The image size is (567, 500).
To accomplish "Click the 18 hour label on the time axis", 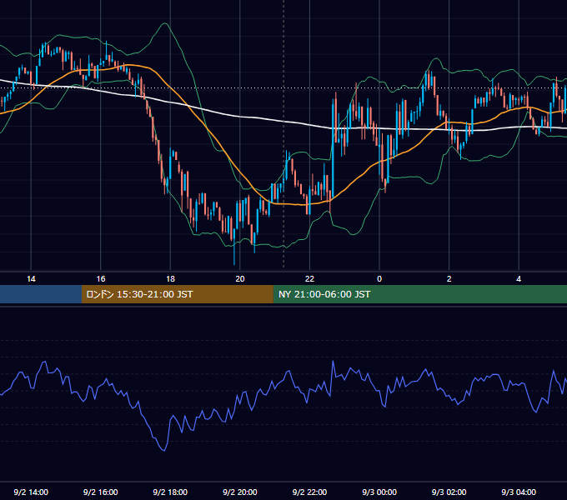I will pos(170,278).
